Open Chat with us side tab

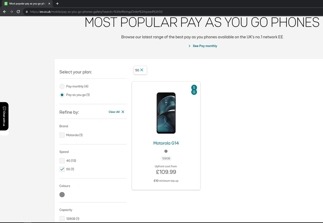click(x=4, y=116)
